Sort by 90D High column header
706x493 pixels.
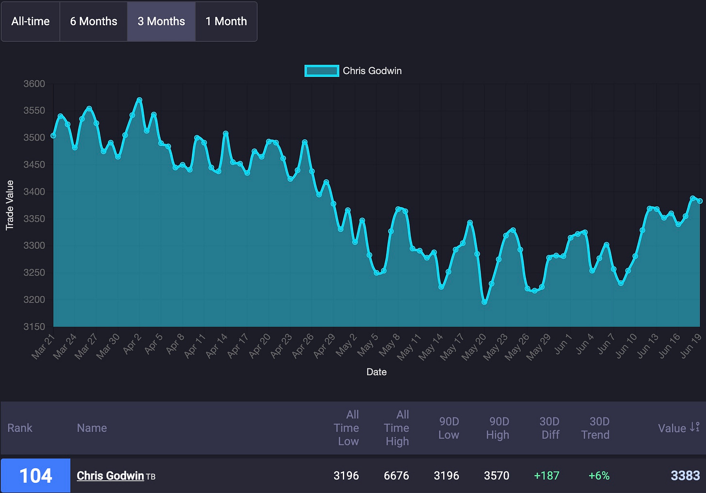click(498, 428)
